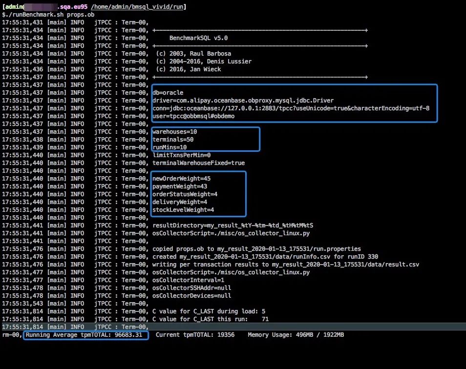Click the terminals=50 setting
The width and height of the screenshot is (466, 369).
(172, 140)
